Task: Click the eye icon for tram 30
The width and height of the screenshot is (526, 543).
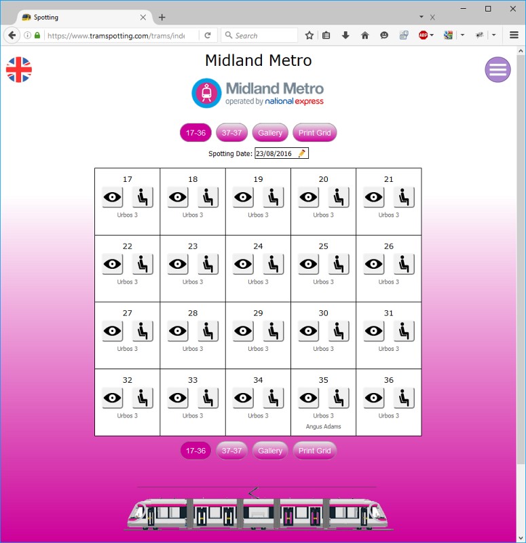Action: tap(309, 331)
